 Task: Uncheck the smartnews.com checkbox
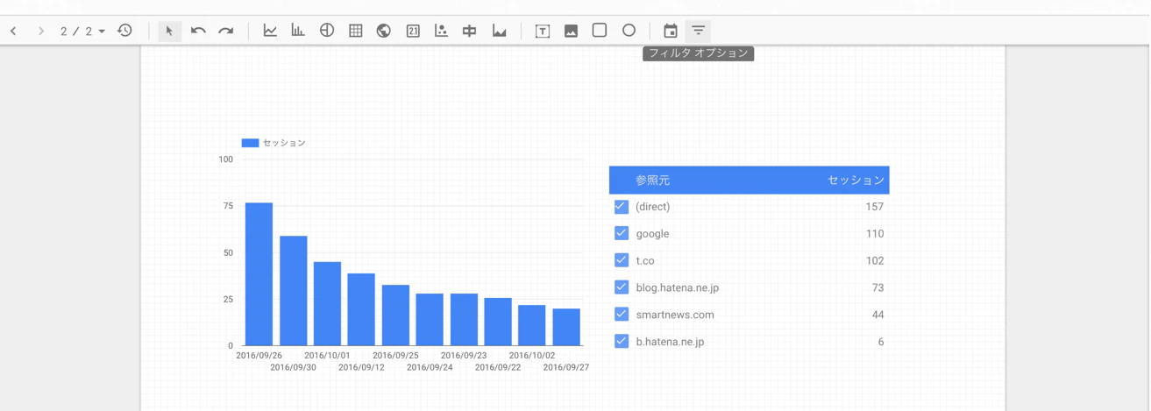coord(622,314)
